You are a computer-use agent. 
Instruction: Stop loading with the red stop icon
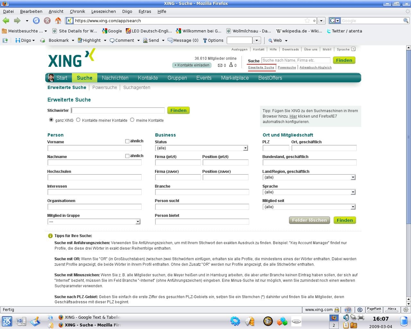click(47, 21)
